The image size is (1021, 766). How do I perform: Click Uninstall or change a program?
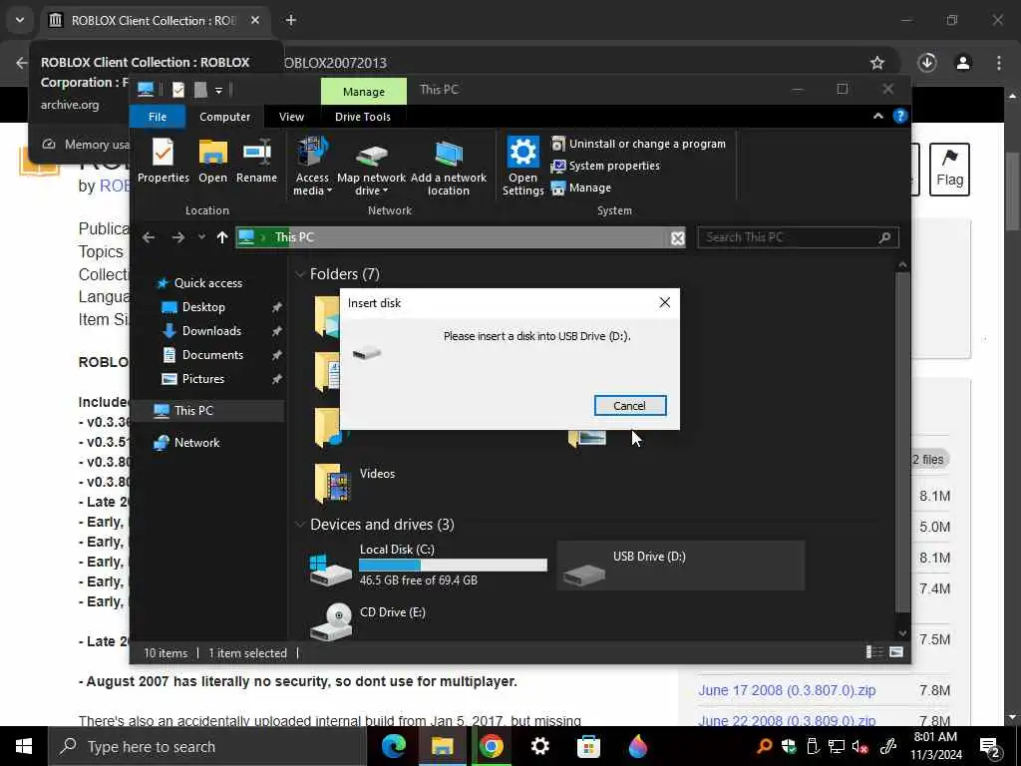(638, 144)
